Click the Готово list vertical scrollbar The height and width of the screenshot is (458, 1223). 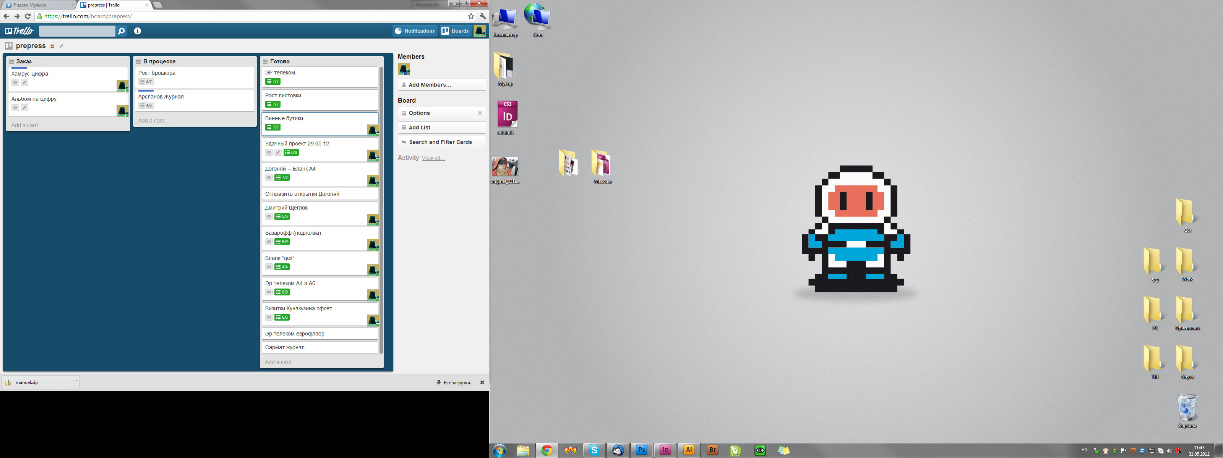click(x=381, y=210)
